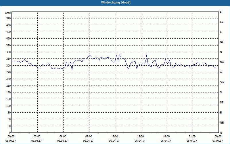Click the 120 y-axis value
The width and height of the screenshot is (230, 144).
coord(9,106)
